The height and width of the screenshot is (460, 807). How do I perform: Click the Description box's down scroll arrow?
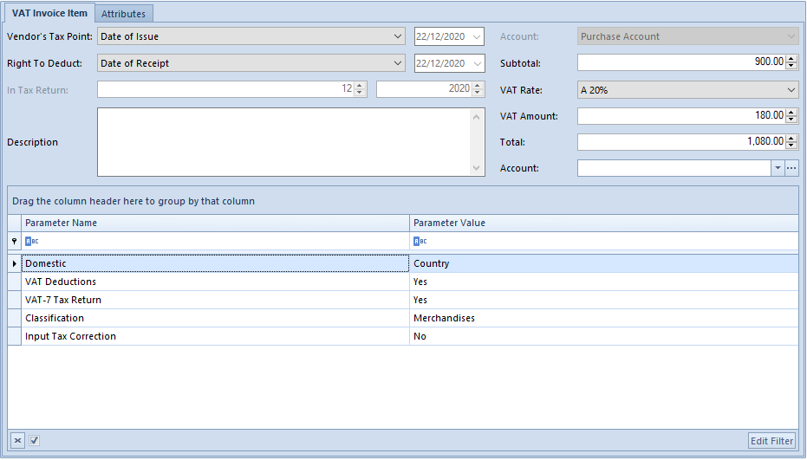point(476,168)
